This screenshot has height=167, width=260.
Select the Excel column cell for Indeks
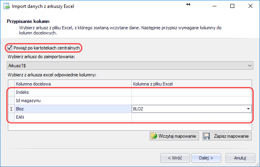191,92
